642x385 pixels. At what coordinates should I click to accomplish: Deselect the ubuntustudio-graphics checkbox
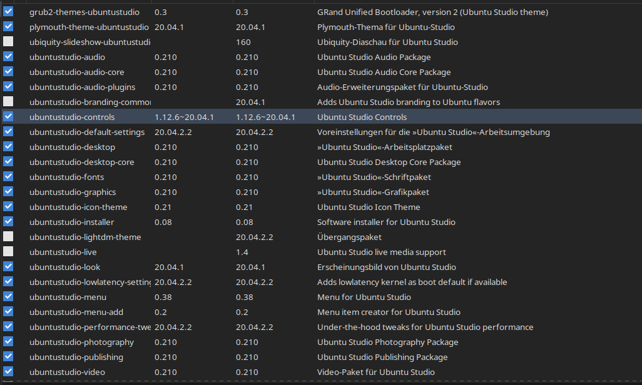[8, 191]
